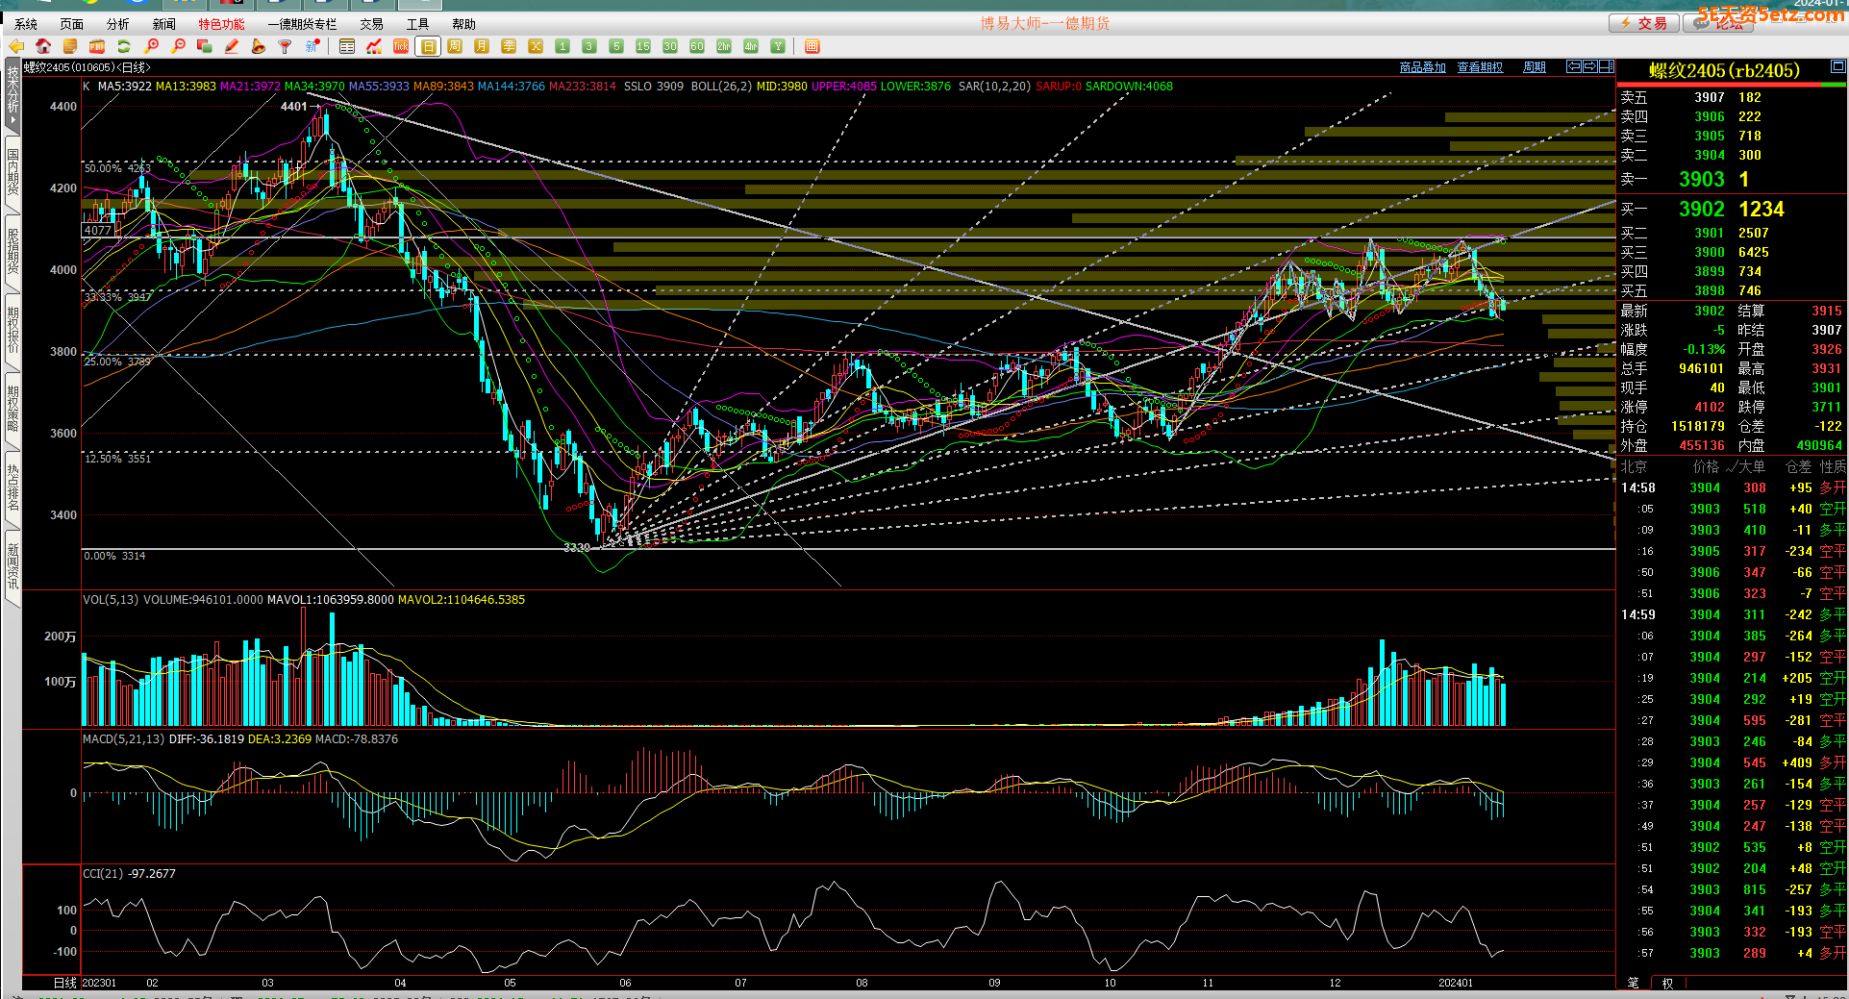Open the 帮助 menu
The height and width of the screenshot is (999, 1849).
464,24
